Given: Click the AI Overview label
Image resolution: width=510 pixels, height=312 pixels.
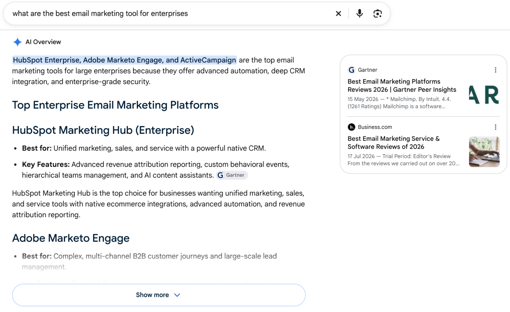Looking at the screenshot, I should point(43,42).
